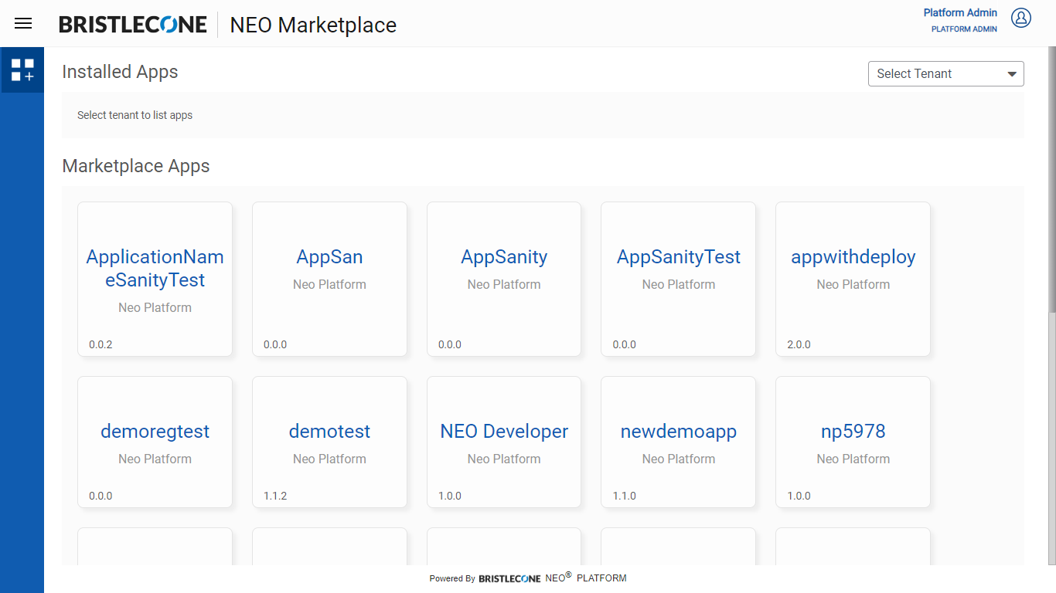This screenshot has height=593, width=1056.
Task: Click version 0.0.0 on demoregtest card
Action: tap(100, 496)
